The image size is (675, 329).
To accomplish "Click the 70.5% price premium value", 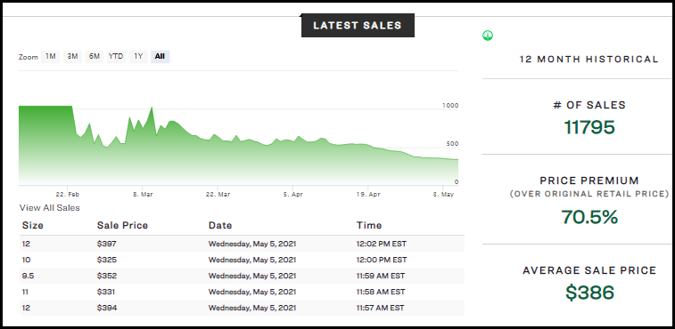I will (589, 217).
